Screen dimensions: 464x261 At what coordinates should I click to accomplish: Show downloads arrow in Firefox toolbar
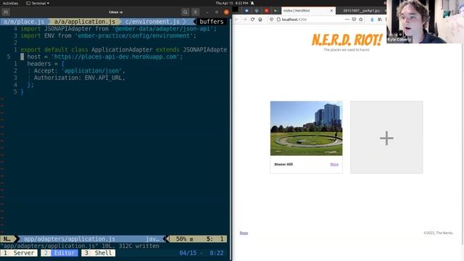(x=372, y=20)
